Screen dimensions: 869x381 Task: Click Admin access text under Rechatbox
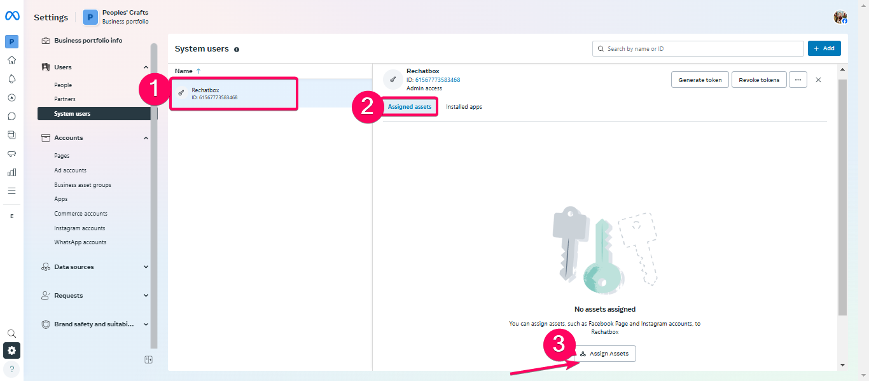424,88
